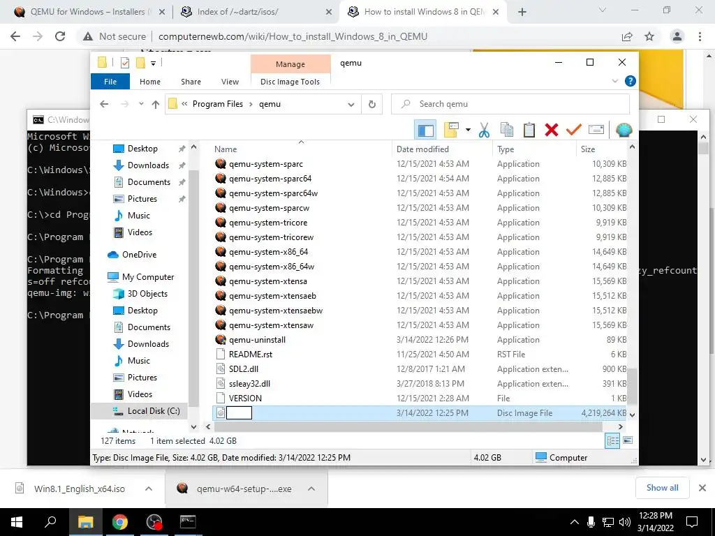This screenshot has width=715, height=536.
Task: Select My Computer in navigation pane
Action: pyautogui.click(x=148, y=277)
